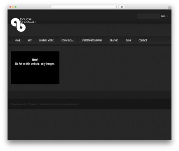179x151 pixels.
Task: Open the Fantasy Work page
Action: tap(47, 40)
